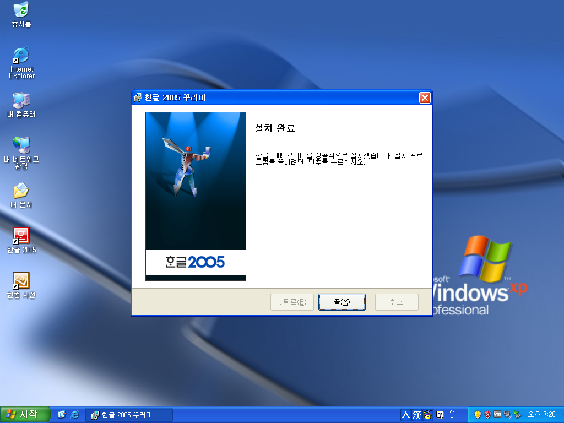Select the 한컴 사전 desktop shortcut
Image resolution: width=564 pixels, height=423 pixels.
coord(21,286)
